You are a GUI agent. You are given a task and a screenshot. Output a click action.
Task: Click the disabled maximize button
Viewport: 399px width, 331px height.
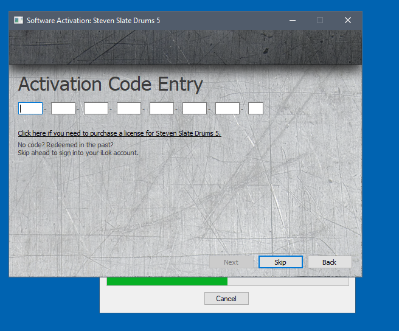(x=320, y=20)
